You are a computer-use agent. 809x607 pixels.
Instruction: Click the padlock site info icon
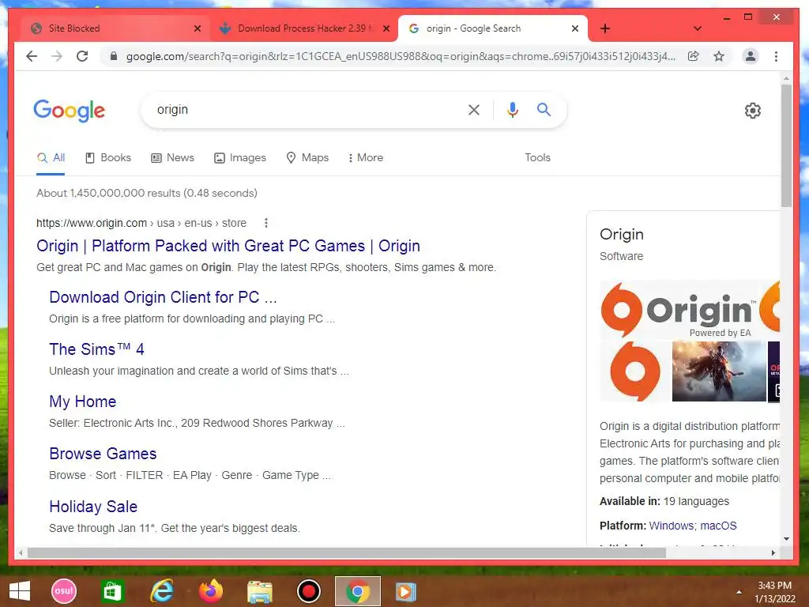point(114,56)
